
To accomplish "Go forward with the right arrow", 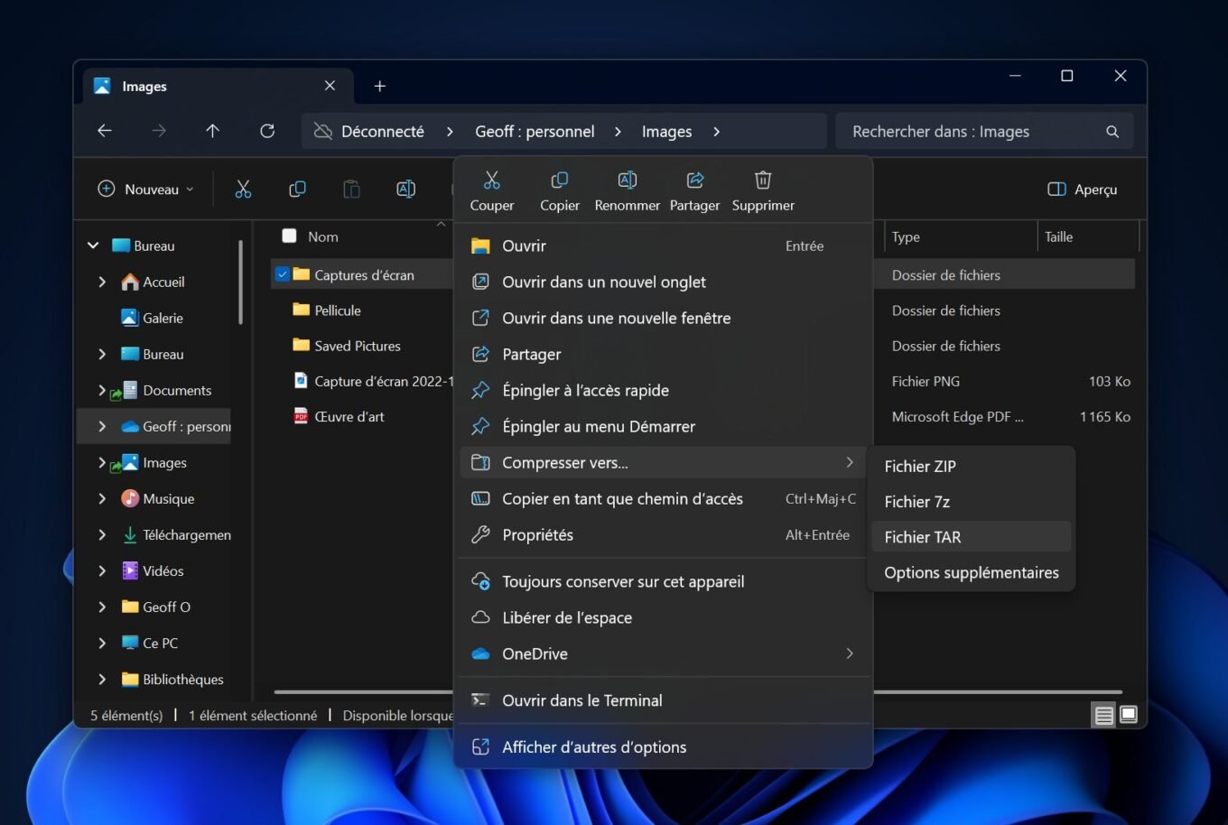I will point(159,131).
